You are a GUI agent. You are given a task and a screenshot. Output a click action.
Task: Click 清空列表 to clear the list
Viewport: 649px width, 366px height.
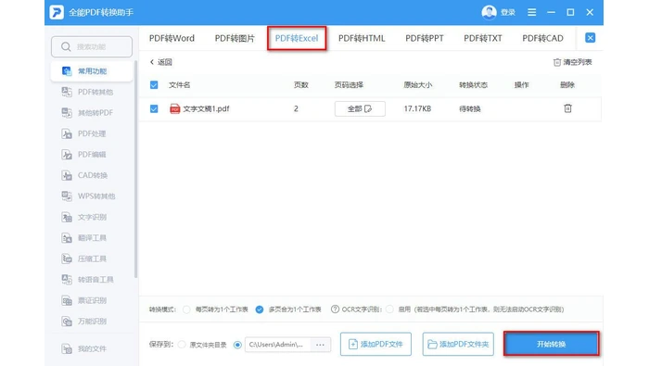pyautogui.click(x=572, y=62)
